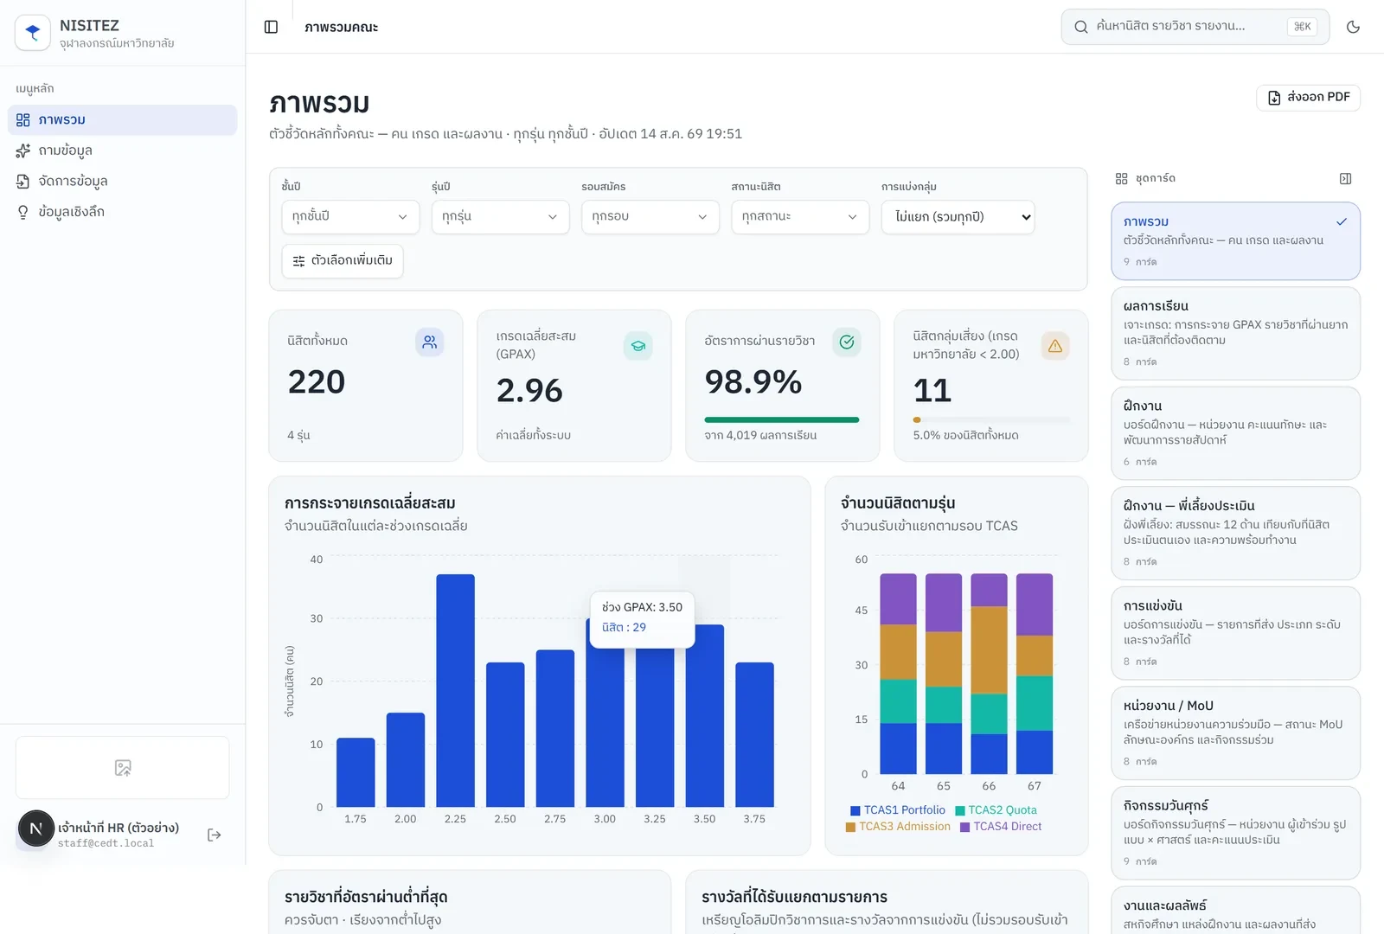Image resolution: width=1384 pixels, height=934 pixels.
Task: Click the จัดการข้อมูล file icon
Action: [x=23, y=182]
